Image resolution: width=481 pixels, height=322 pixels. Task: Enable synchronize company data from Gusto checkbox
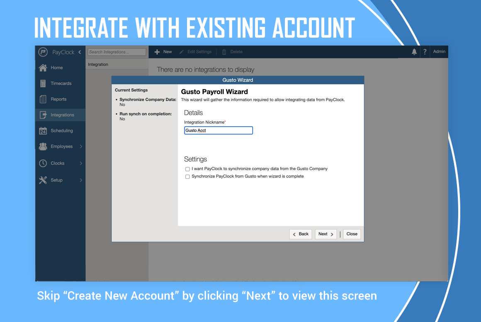click(187, 169)
